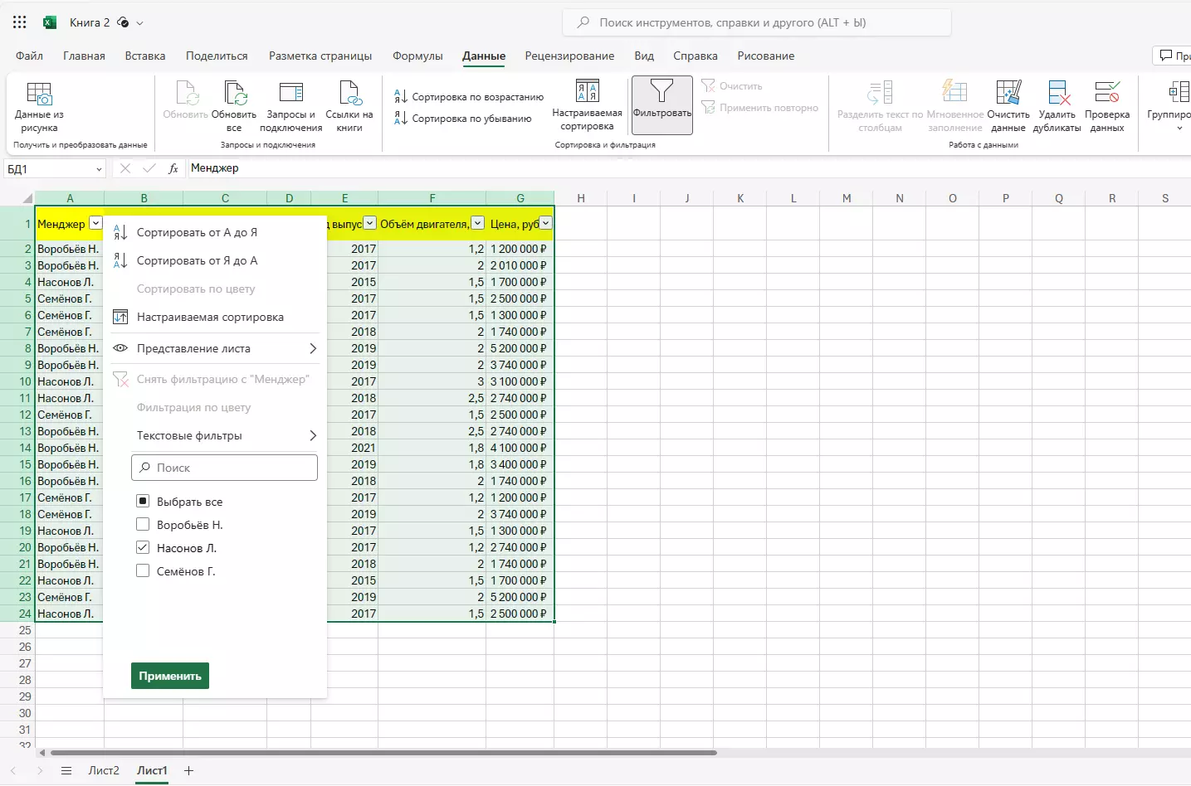This screenshot has height=786, width=1191.
Task: Open the Цена, руб column filter dropdown
Action: pos(545,224)
